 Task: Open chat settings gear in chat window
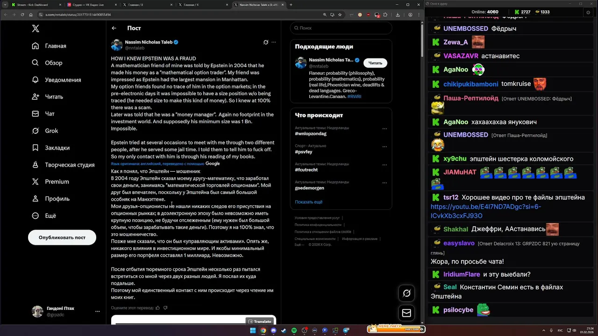[x=588, y=12]
